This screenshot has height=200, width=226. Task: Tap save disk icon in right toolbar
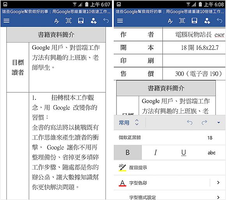(194, 21)
